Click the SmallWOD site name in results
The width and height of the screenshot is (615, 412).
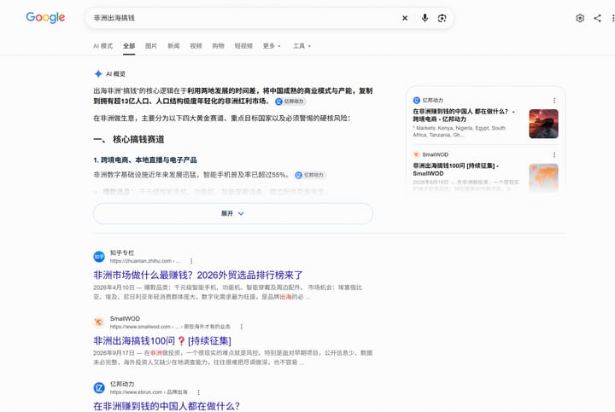(125, 318)
